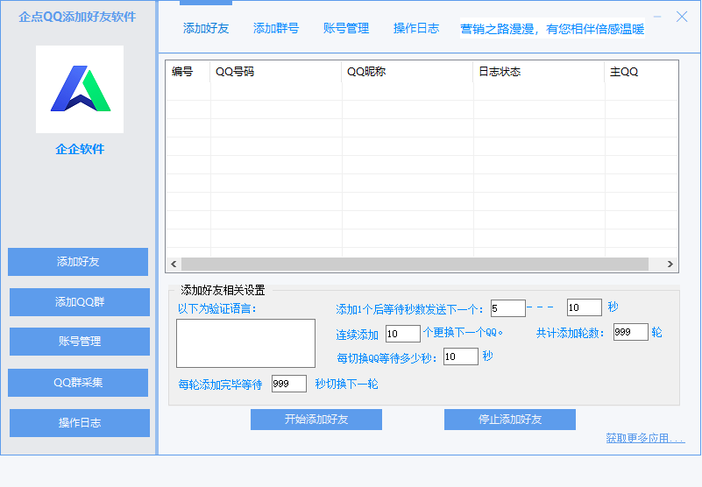Open 操作日志 from the sidebar
This screenshot has width=702, height=487.
(x=80, y=423)
